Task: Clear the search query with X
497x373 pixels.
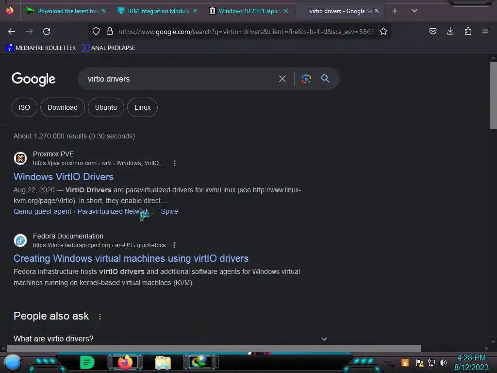Action: [x=282, y=79]
